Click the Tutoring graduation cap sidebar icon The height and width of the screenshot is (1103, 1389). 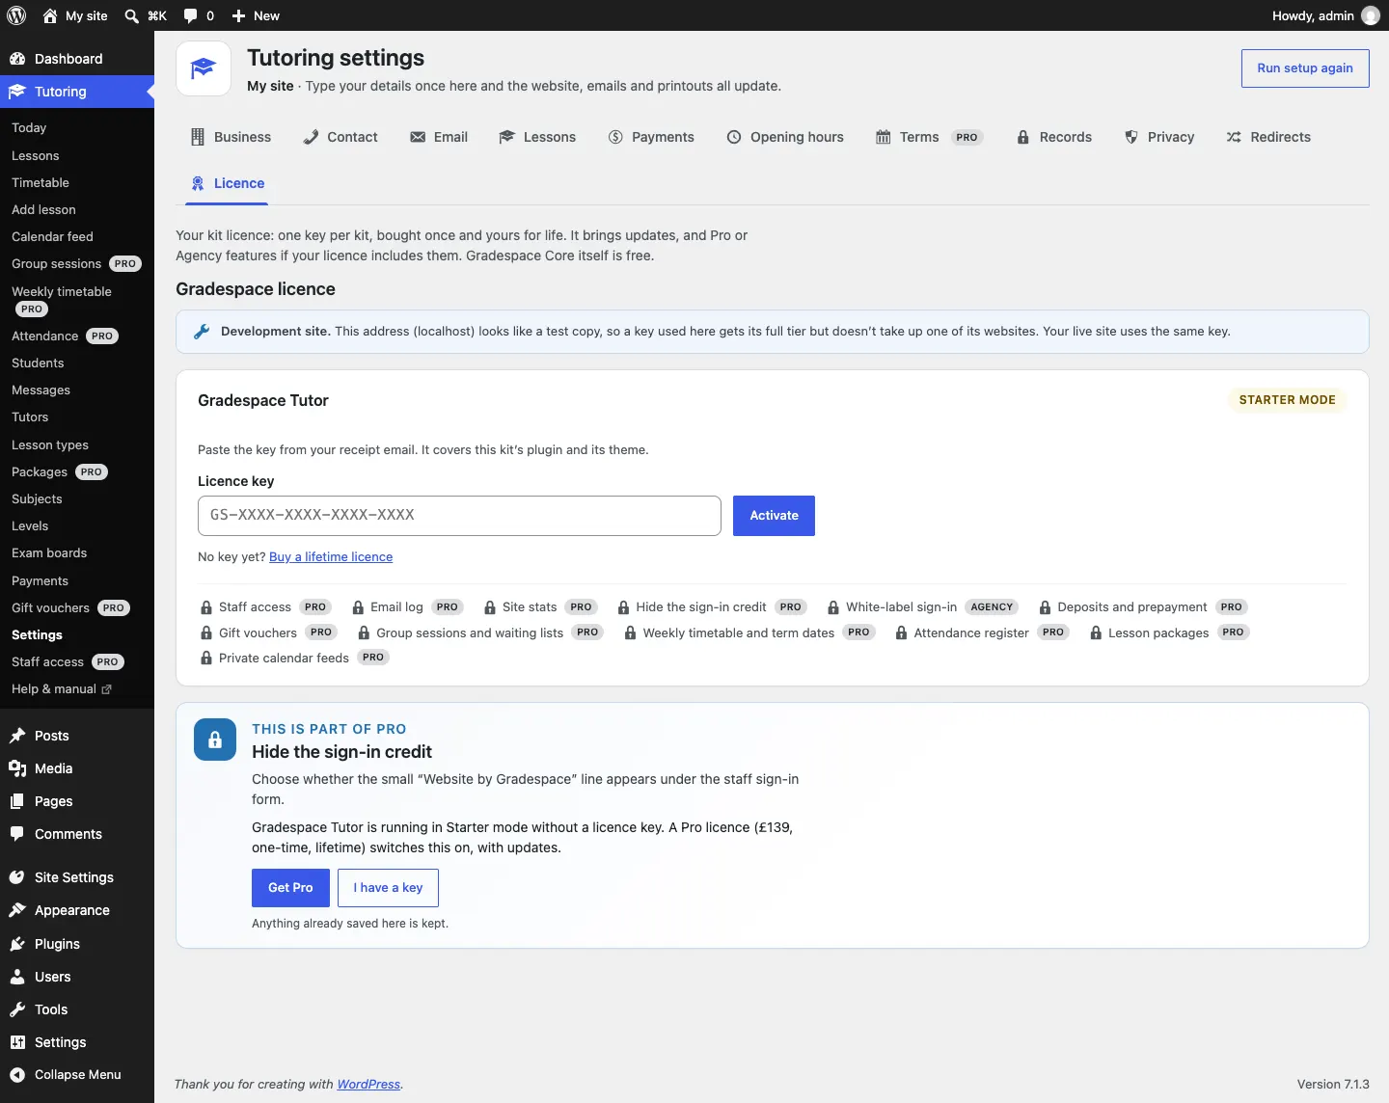pyautogui.click(x=17, y=92)
